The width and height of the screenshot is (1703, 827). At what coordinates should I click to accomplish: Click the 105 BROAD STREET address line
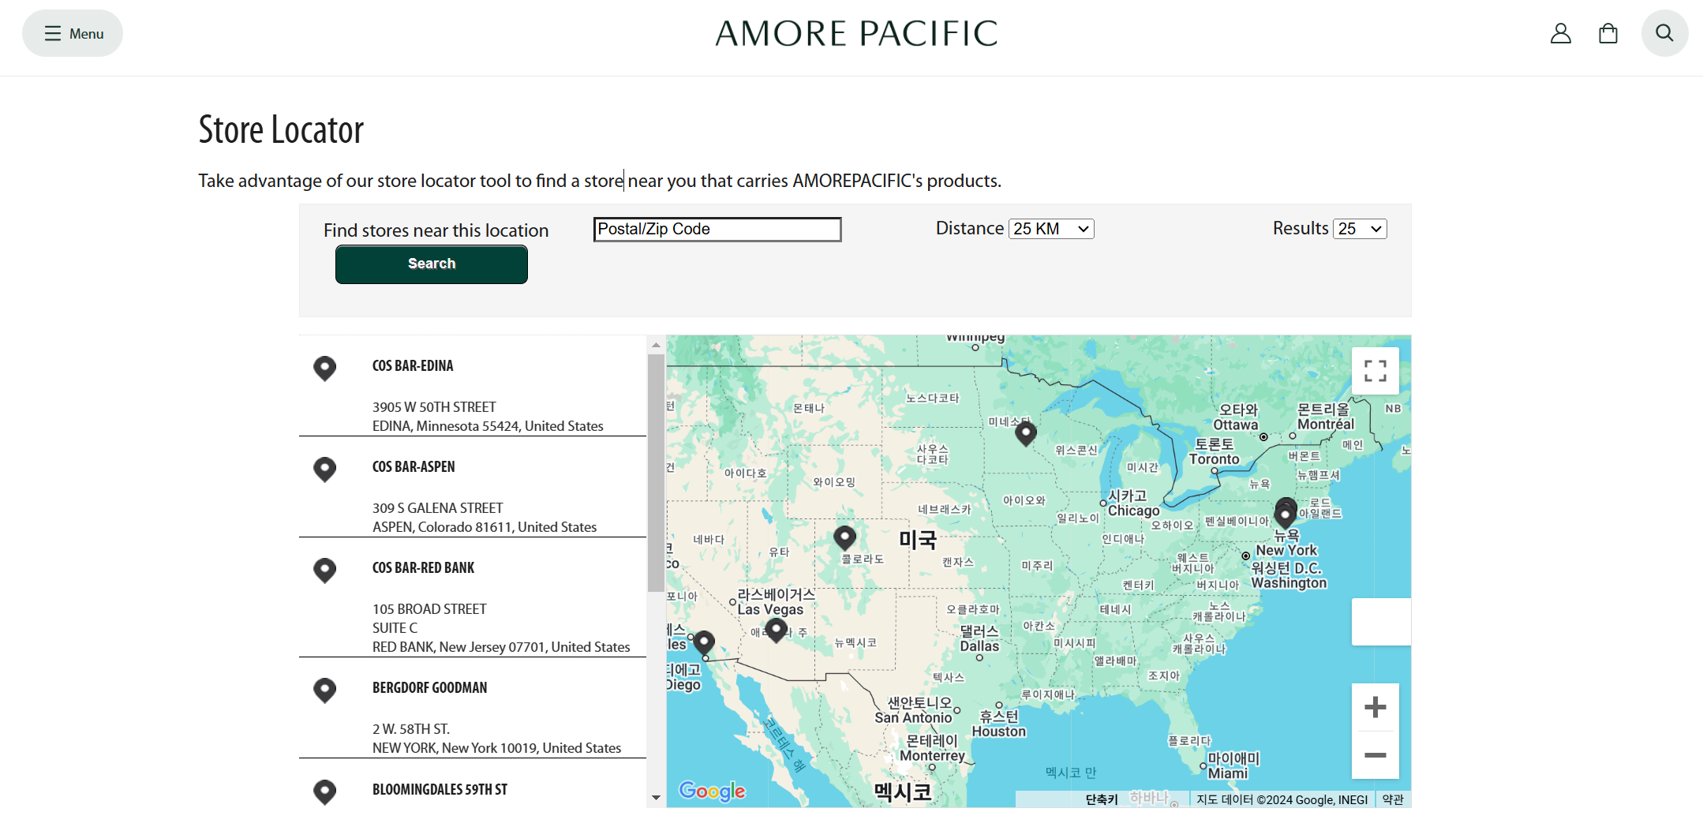tap(429, 609)
